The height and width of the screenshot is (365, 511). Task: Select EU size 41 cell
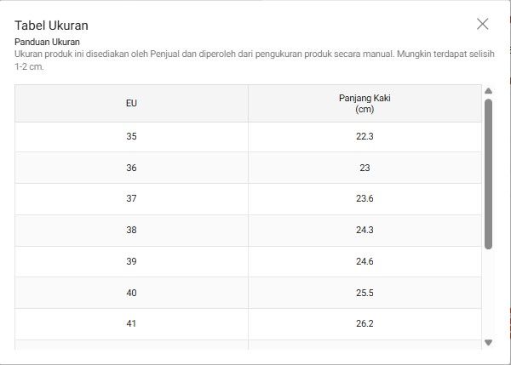click(131, 323)
